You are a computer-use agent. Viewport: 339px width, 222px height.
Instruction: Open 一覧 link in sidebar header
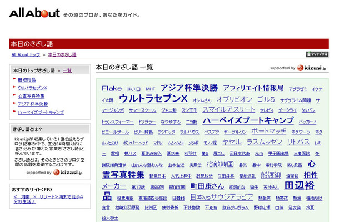(67, 70)
